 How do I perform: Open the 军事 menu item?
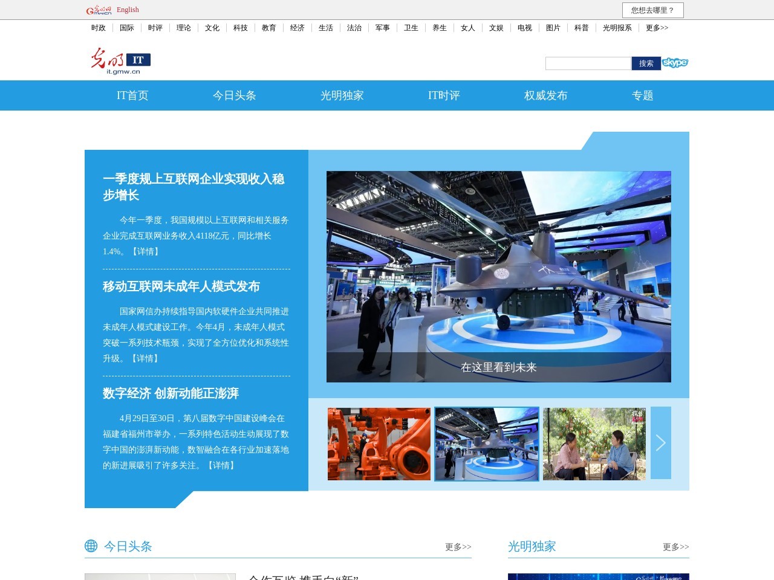(x=382, y=28)
